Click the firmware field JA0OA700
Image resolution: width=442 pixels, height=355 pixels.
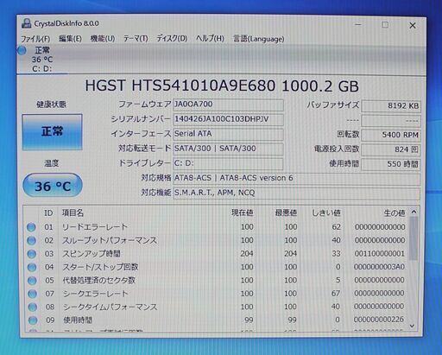coord(228,105)
